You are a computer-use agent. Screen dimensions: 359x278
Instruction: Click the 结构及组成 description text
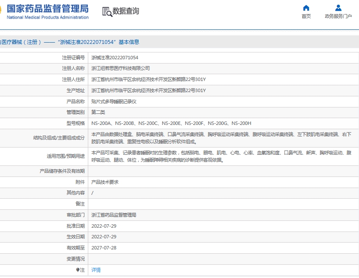click(x=221, y=138)
